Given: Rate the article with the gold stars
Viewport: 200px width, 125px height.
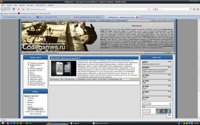Looking at the screenshot, I should [x=134, y=79].
